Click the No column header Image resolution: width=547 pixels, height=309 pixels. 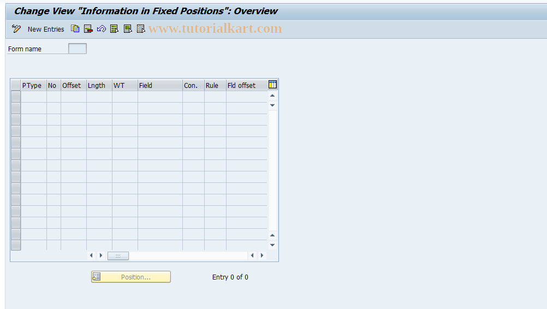pos(53,86)
